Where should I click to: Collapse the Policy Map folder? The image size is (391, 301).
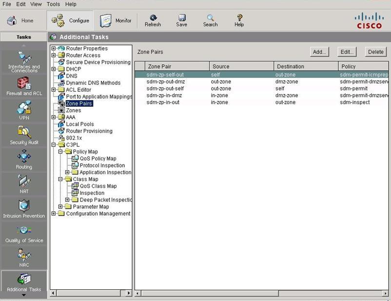pos(60,152)
